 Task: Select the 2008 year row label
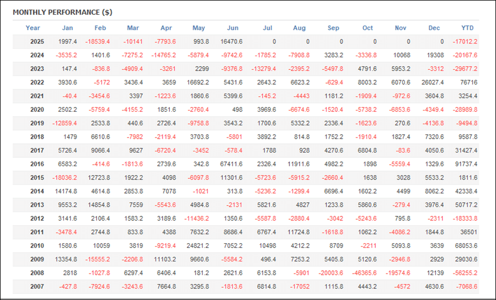(x=37, y=272)
